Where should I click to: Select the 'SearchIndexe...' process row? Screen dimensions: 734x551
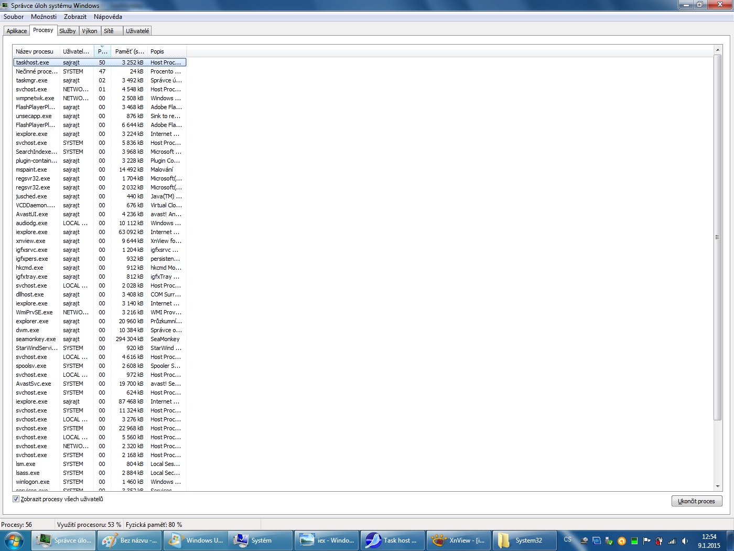click(100, 152)
